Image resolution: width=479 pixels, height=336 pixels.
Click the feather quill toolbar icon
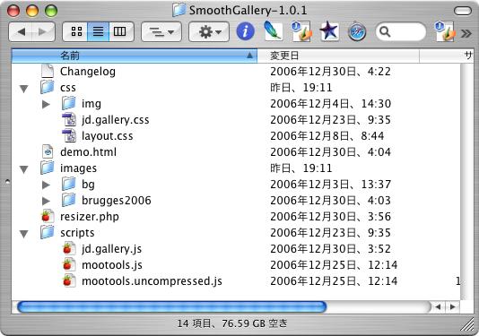coord(273,30)
